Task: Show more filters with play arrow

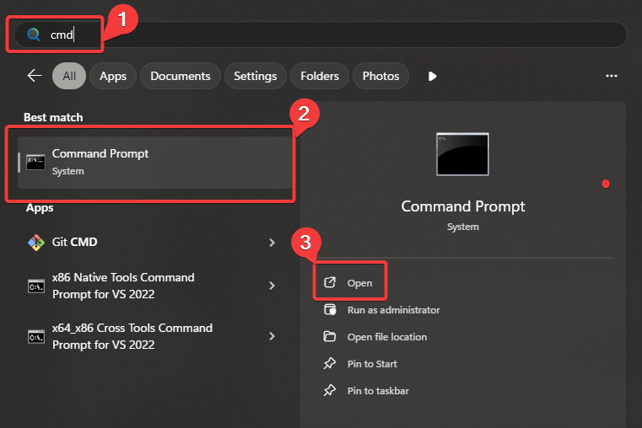Action: [432, 76]
